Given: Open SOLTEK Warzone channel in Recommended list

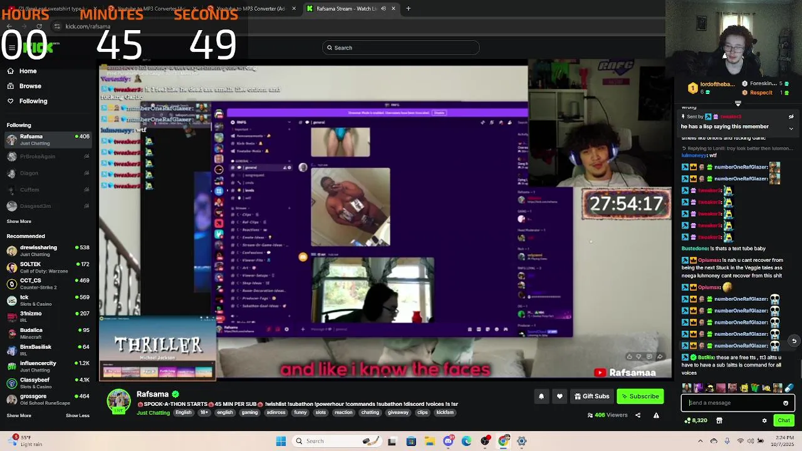Looking at the screenshot, I should coord(48,267).
